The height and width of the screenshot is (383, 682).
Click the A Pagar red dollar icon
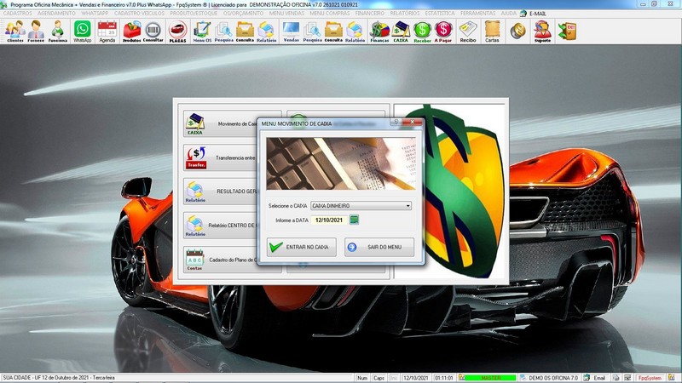pyautogui.click(x=443, y=31)
